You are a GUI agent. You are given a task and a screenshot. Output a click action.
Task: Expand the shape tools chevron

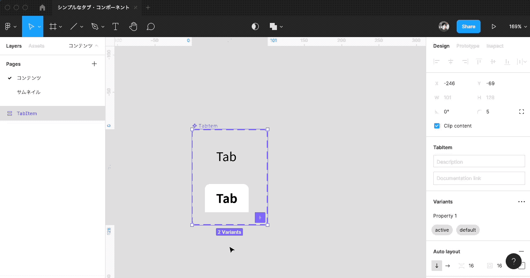click(x=81, y=26)
